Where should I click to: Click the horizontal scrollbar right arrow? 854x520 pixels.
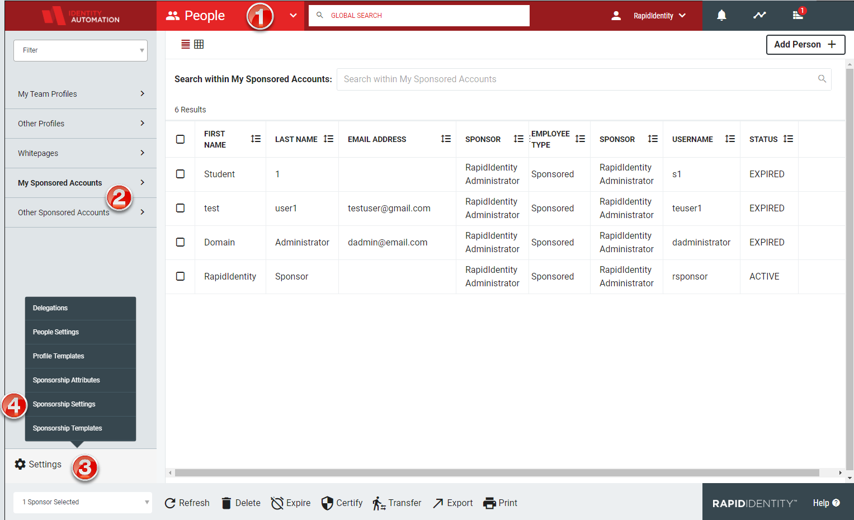coord(840,472)
